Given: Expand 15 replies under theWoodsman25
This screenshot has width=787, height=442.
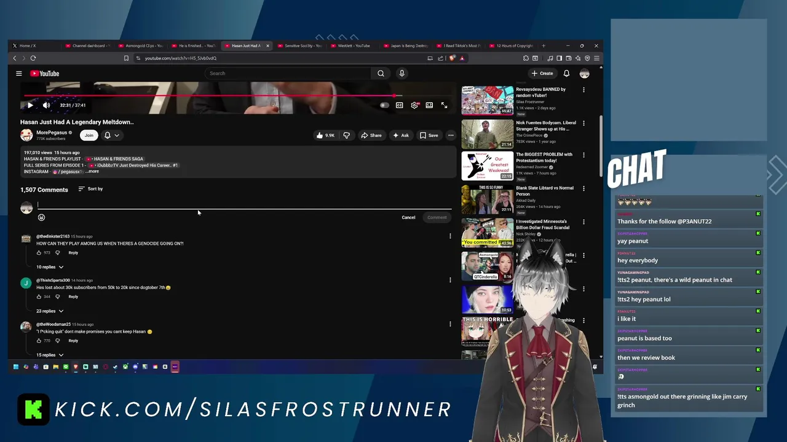Looking at the screenshot, I should pos(50,355).
